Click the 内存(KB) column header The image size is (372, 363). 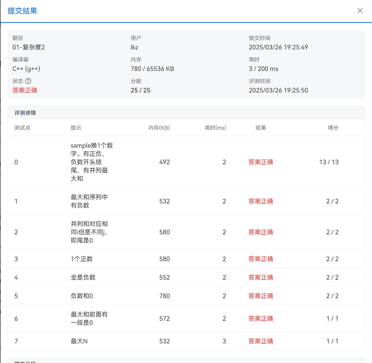pos(159,128)
